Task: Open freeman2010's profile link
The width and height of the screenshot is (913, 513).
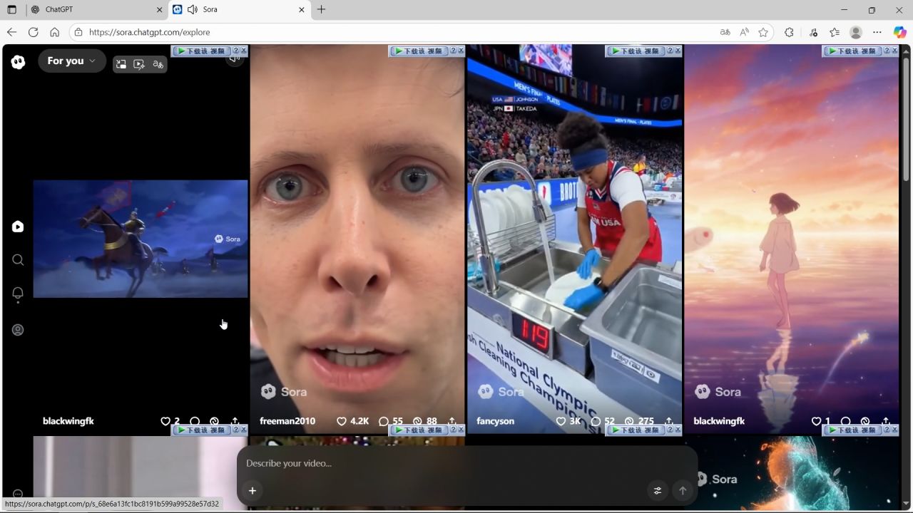Action: coord(287,421)
